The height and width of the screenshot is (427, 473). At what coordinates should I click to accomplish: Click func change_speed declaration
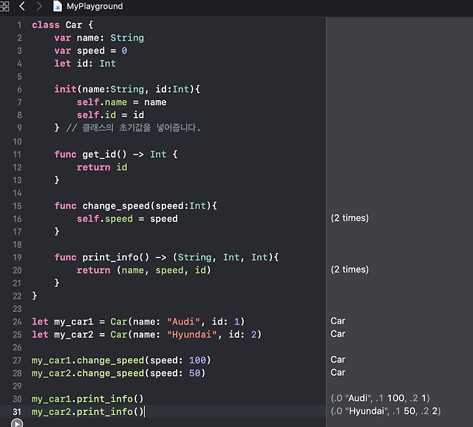[135, 206]
